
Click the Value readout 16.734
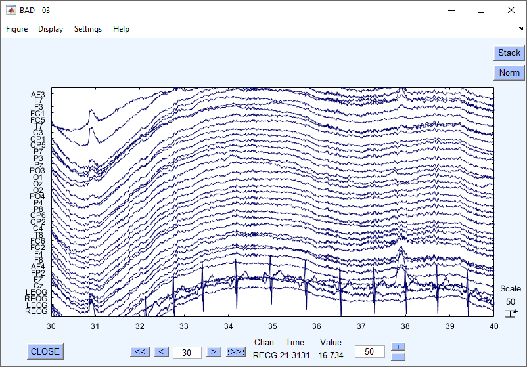click(x=331, y=356)
